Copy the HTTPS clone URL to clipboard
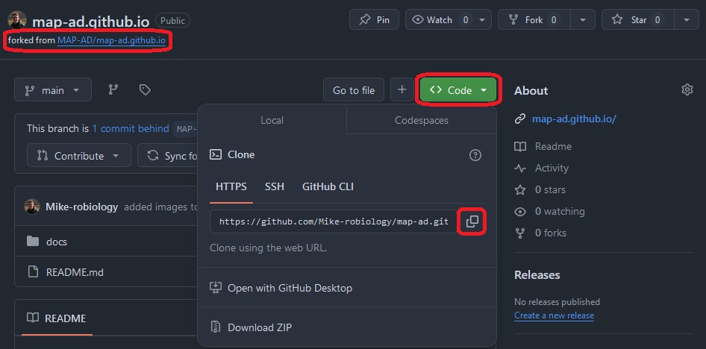 (472, 221)
